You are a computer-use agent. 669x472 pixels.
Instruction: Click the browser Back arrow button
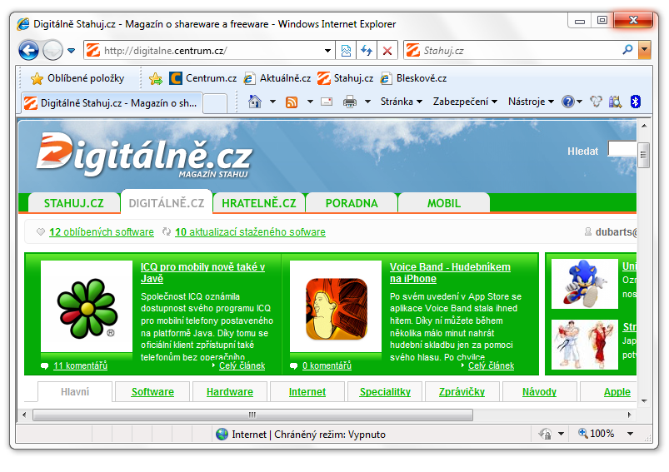(28, 50)
